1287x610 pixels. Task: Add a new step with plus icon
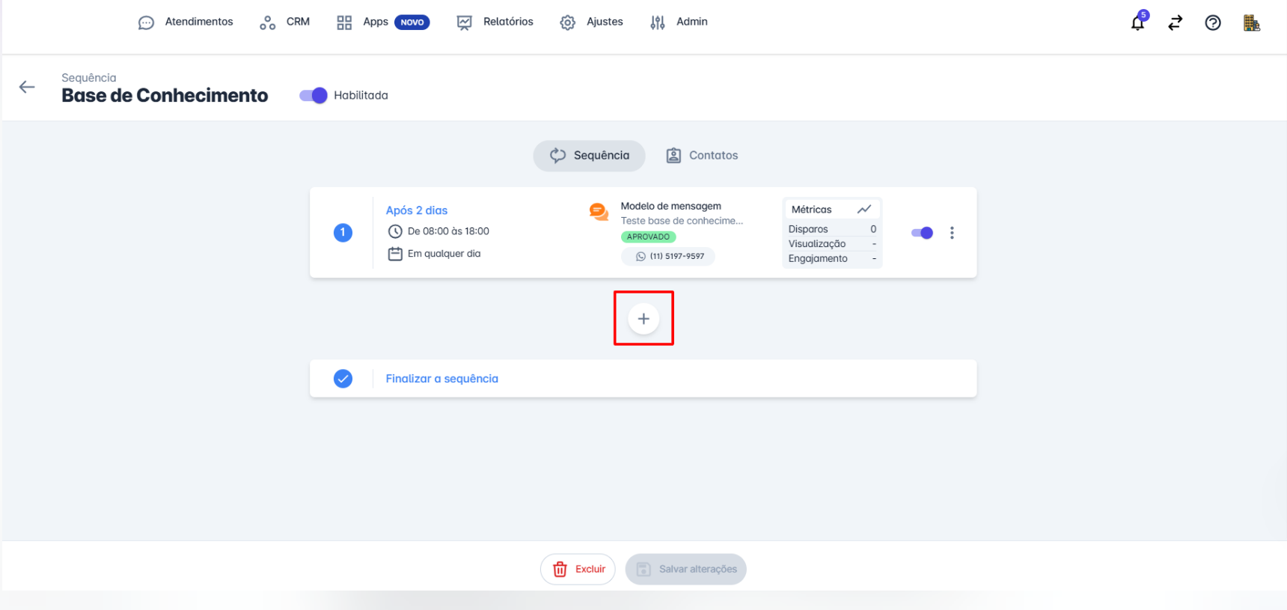click(643, 319)
